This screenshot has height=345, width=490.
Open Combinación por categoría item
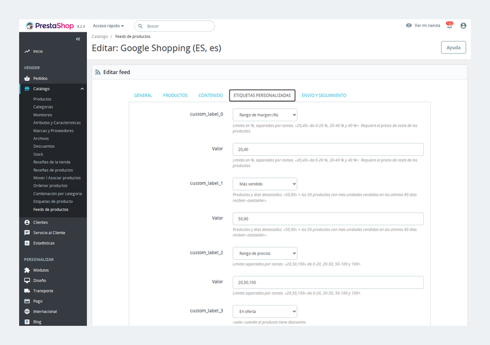(58, 194)
